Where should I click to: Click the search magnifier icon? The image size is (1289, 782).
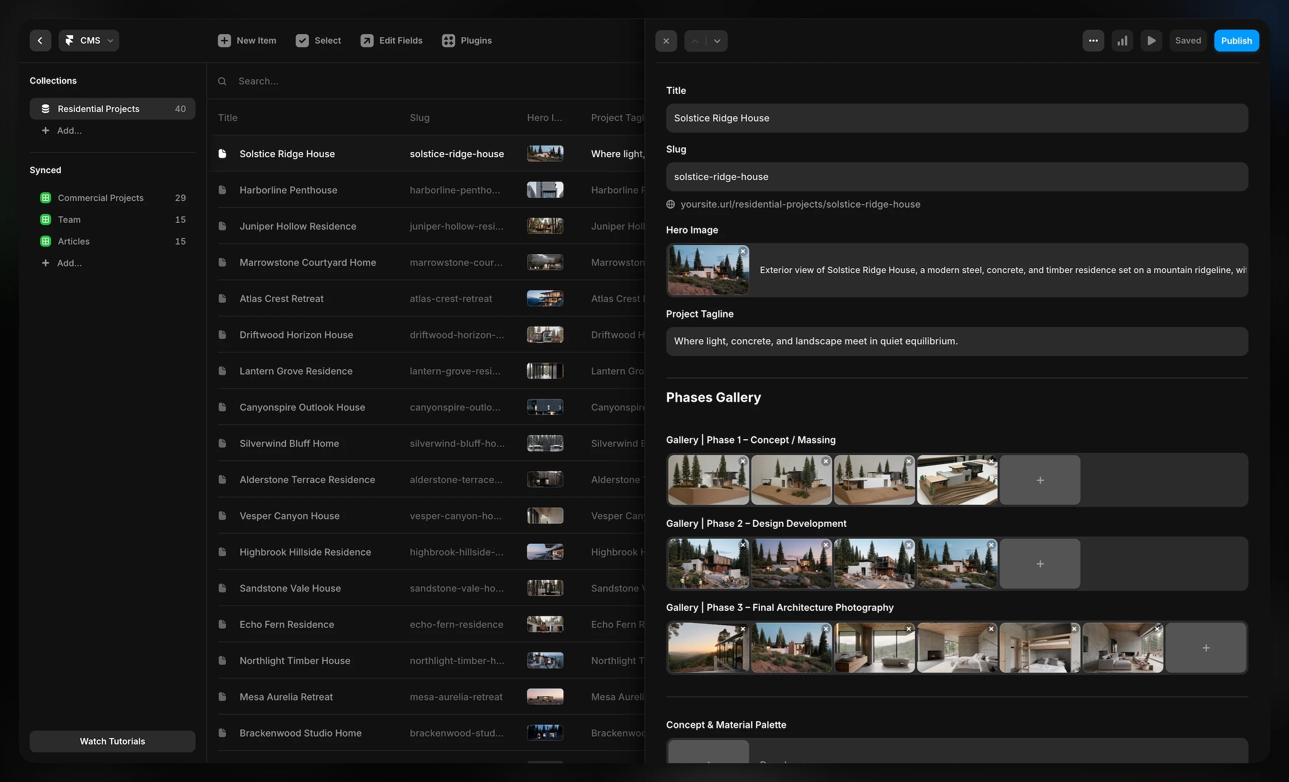(x=222, y=81)
